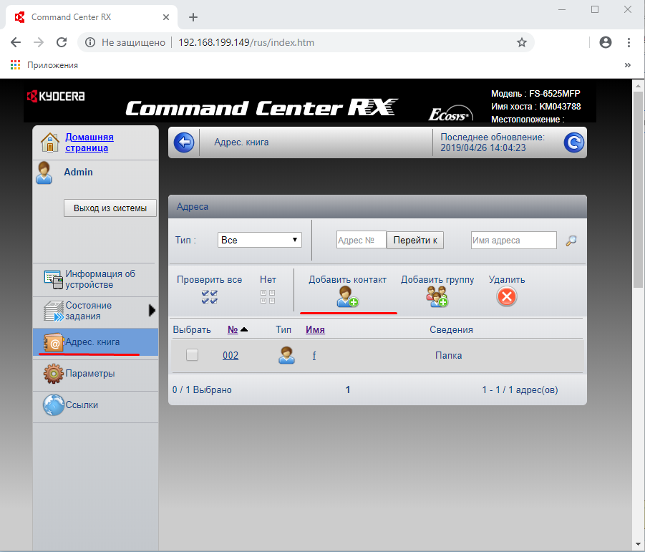The height and width of the screenshot is (552, 645).
Task: Open Ссылки in the left sidebar
Action: [82, 405]
